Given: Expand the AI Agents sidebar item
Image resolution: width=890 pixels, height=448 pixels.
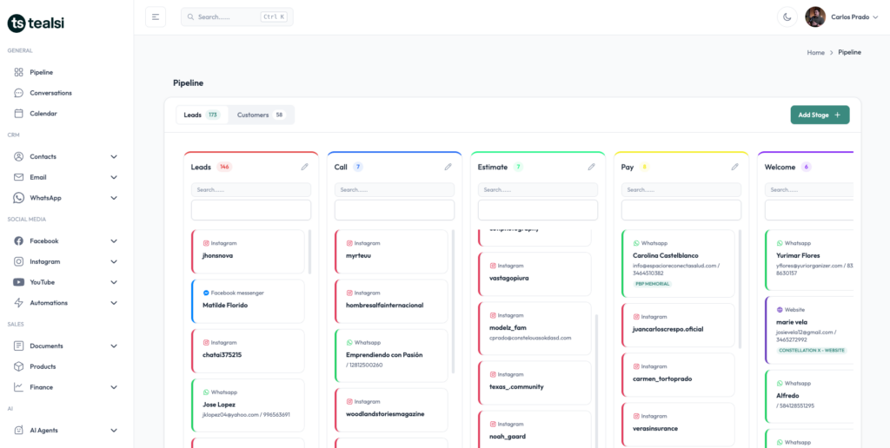Looking at the screenshot, I should pos(114,430).
